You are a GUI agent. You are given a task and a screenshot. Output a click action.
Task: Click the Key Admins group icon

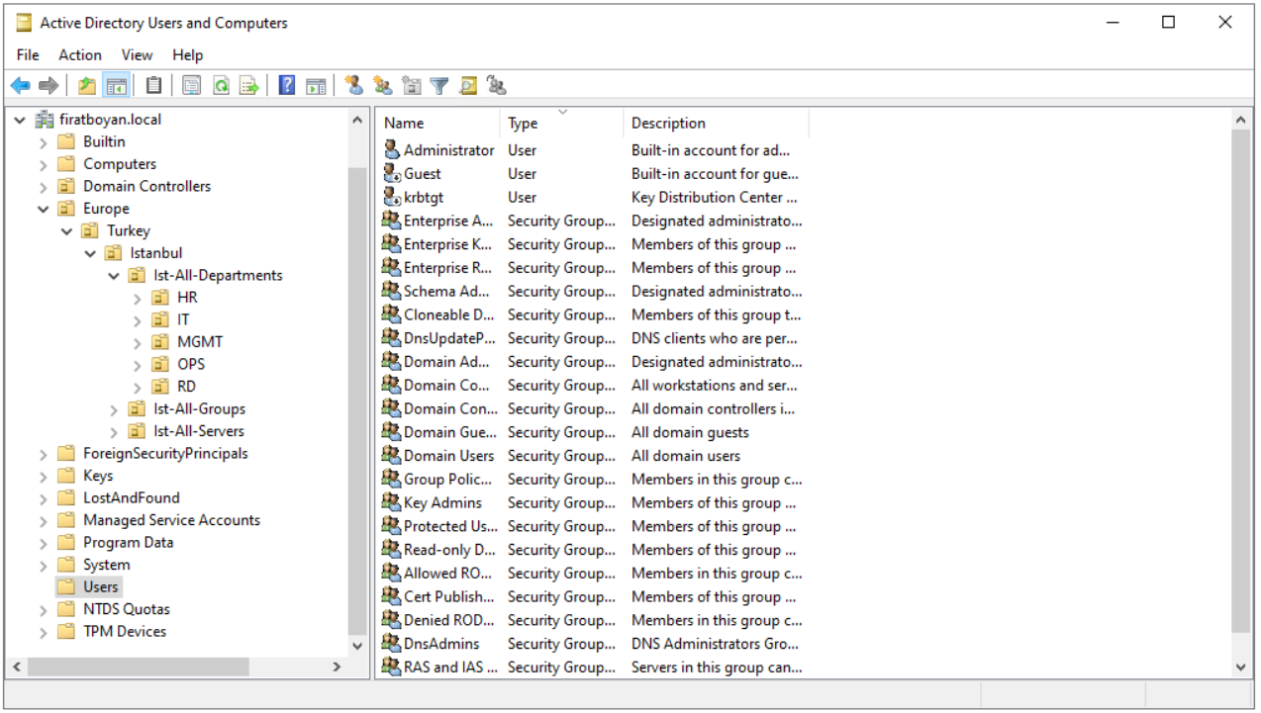pyautogui.click(x=392, y=502)
